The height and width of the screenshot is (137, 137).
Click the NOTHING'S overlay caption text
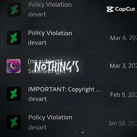tap(57, 67)
